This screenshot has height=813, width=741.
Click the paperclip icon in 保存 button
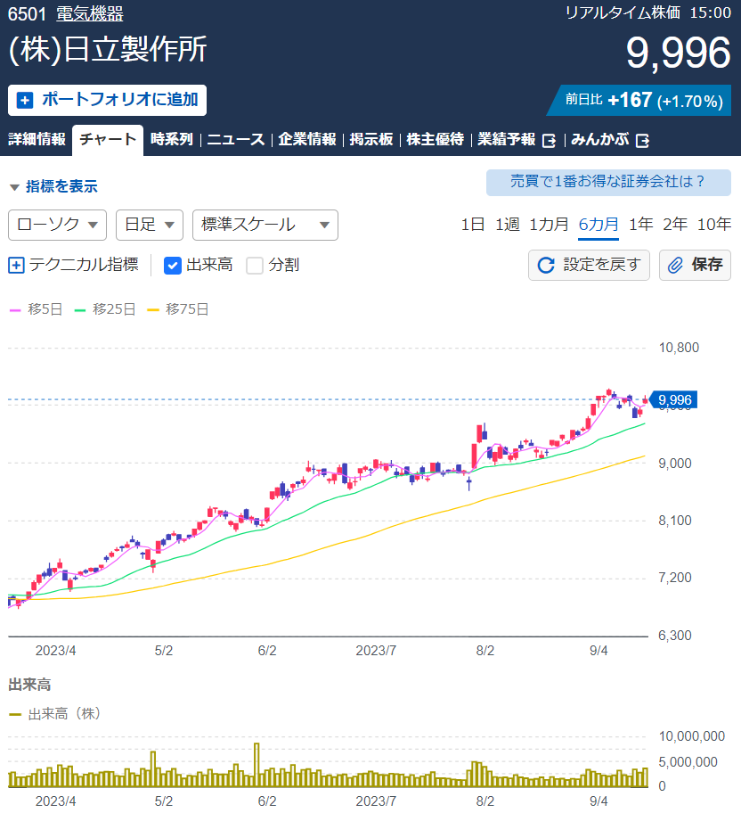(x=675, y=265)
